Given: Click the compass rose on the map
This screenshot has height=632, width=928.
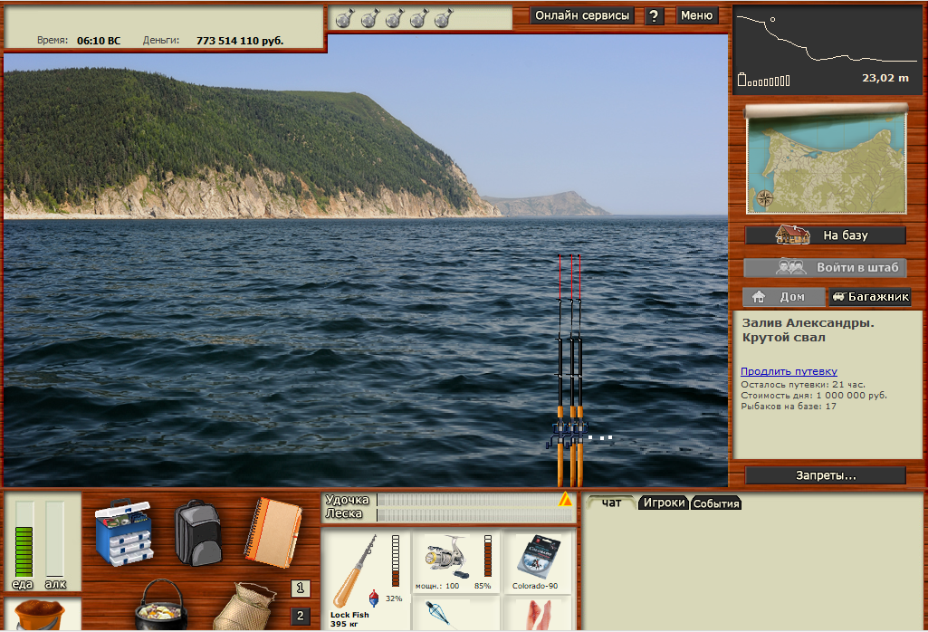Looking at the screenshot, I should tap(764, 198).
